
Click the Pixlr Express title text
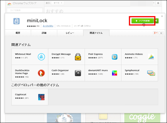pos(95,54)
